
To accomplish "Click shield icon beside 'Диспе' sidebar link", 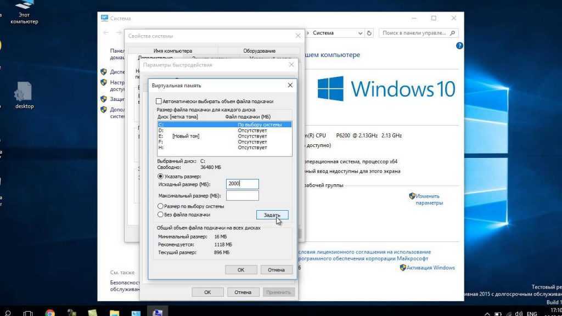I will (104, 72).
